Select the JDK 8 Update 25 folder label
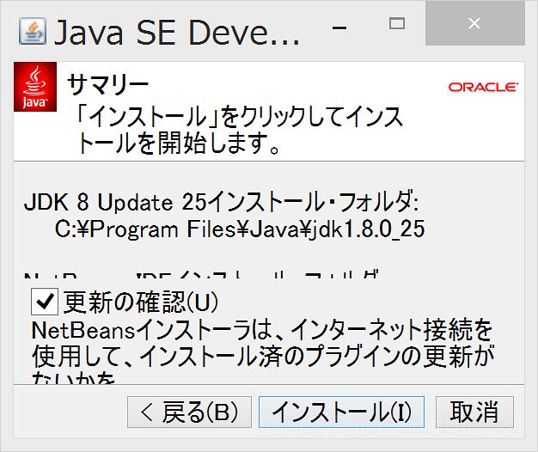This screenshot has height=452, width=538. coord(222,202)
